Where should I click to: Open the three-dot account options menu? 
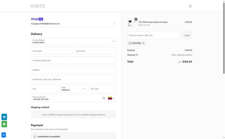coord(115,24)
